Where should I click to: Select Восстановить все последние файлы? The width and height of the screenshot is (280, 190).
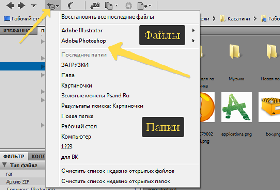[x=107, y=17]
